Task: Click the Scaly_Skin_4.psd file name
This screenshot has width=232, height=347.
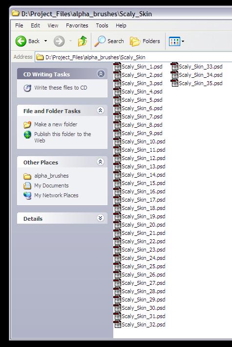Action: click(142, 92)
